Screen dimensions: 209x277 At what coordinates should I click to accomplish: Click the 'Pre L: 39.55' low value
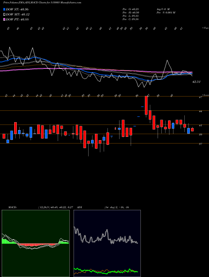pyautogui.click(x=130, y=16)
